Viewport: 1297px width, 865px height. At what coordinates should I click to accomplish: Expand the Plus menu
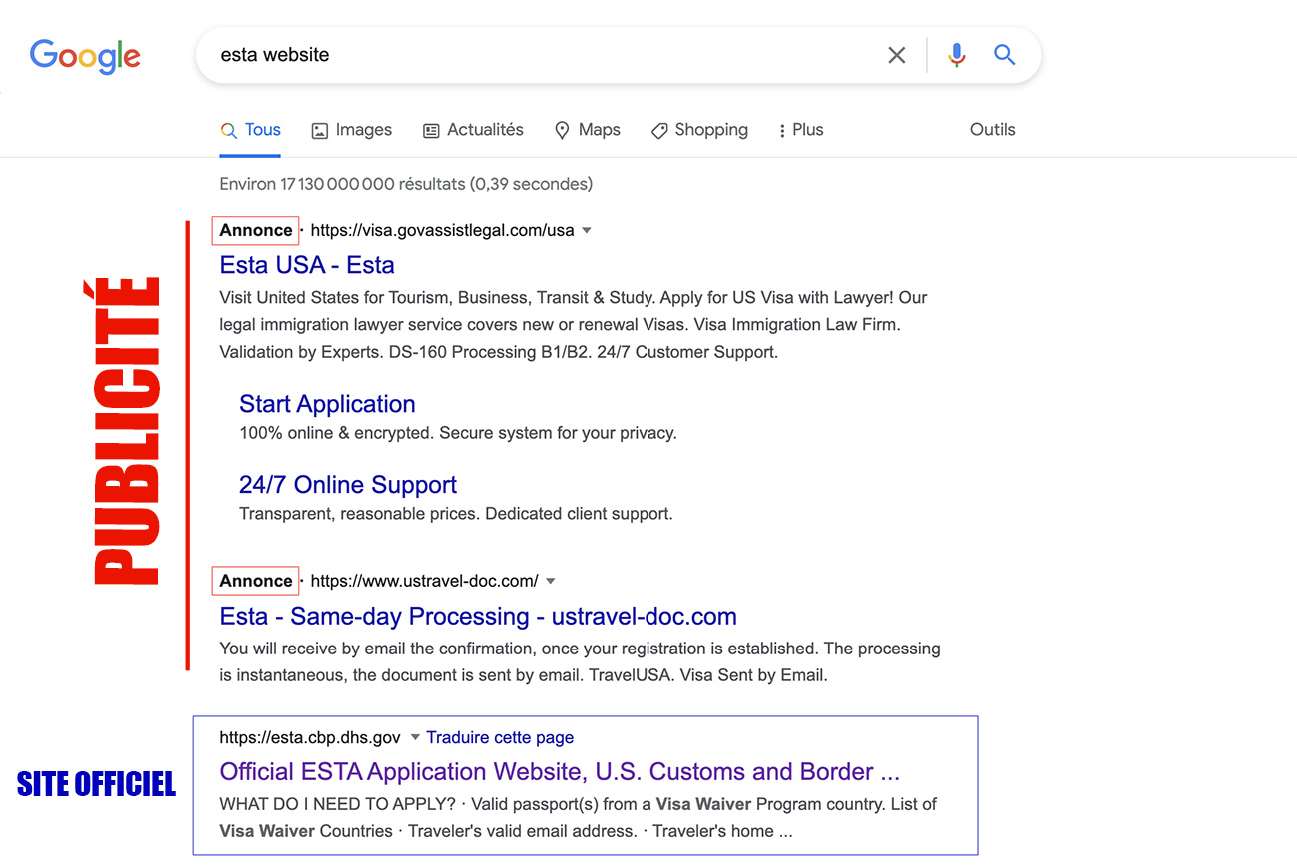(x=801, y=130)
